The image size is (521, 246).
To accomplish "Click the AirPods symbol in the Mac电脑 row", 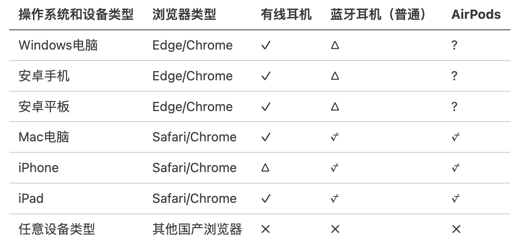I will 455,137.
